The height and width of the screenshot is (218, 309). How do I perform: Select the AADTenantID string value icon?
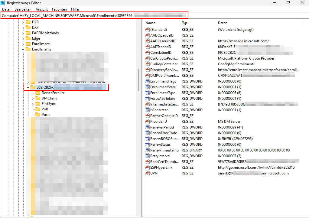point(148,47)
